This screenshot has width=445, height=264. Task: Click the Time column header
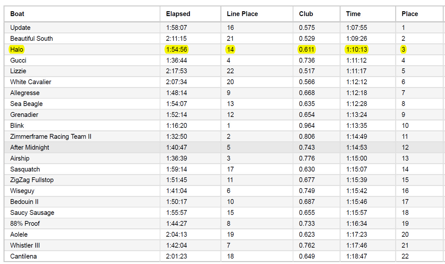pyautogui.click(x=353, y=14)
